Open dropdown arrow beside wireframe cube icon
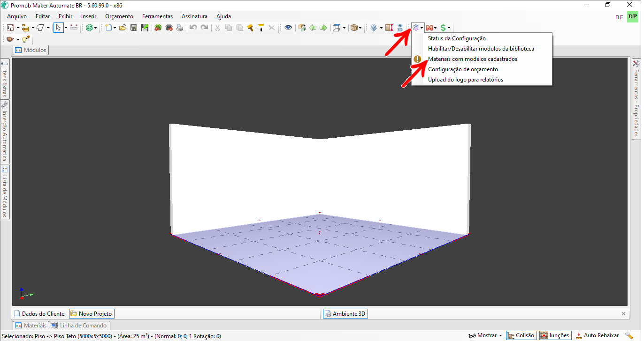The width and height of the screenshot is (644, 341). [344, 28]
